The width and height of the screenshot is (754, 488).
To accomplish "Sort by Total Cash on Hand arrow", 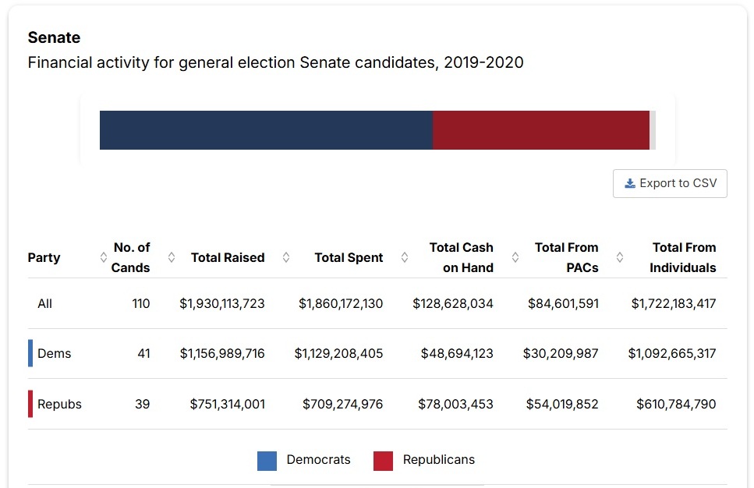I will pyautogui.click(x=515, y=257).
